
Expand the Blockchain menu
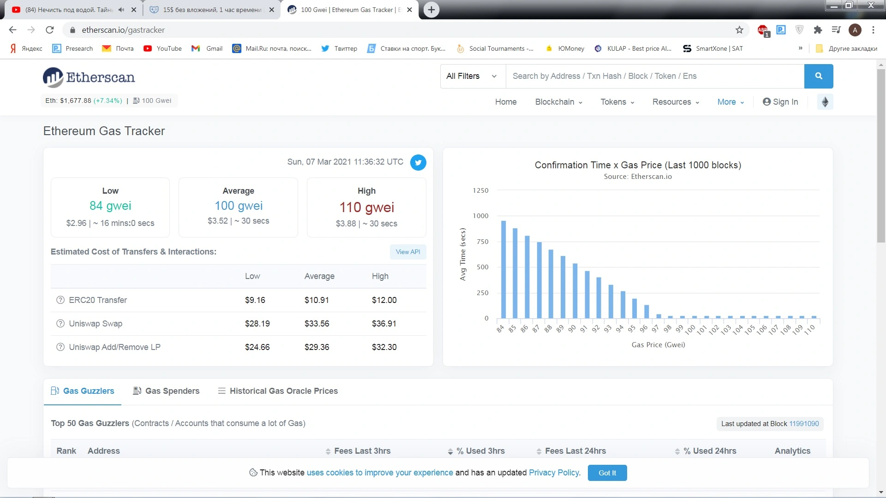tap(558, 102)
